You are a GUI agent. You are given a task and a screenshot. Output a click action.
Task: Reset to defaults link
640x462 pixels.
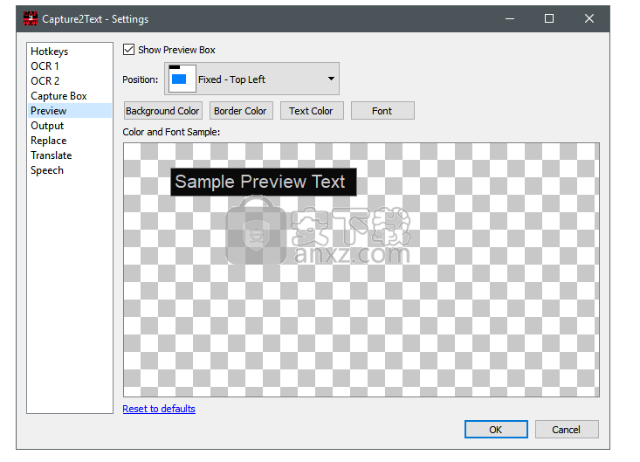coord(159,409)
